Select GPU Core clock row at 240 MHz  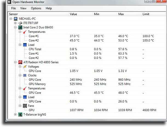click(x=87, y=80)
